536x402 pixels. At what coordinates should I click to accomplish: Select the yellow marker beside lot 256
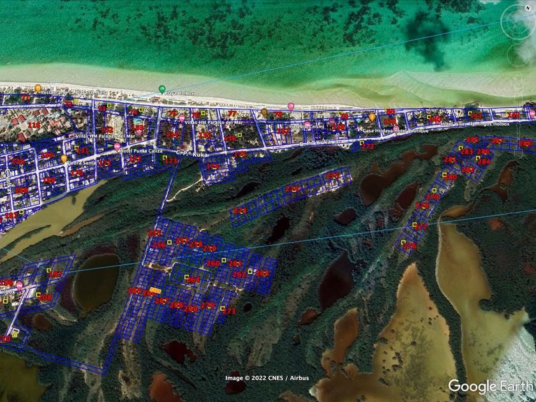[169, 242]
